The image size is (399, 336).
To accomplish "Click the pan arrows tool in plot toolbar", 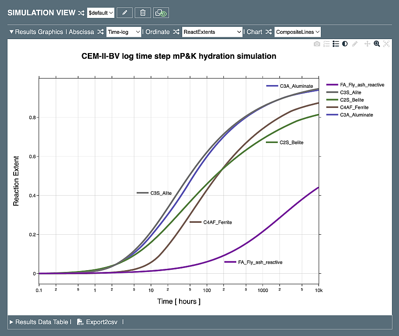I will [367, 44].
